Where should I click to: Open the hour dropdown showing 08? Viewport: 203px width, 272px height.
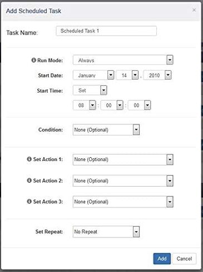coord(85,105)
